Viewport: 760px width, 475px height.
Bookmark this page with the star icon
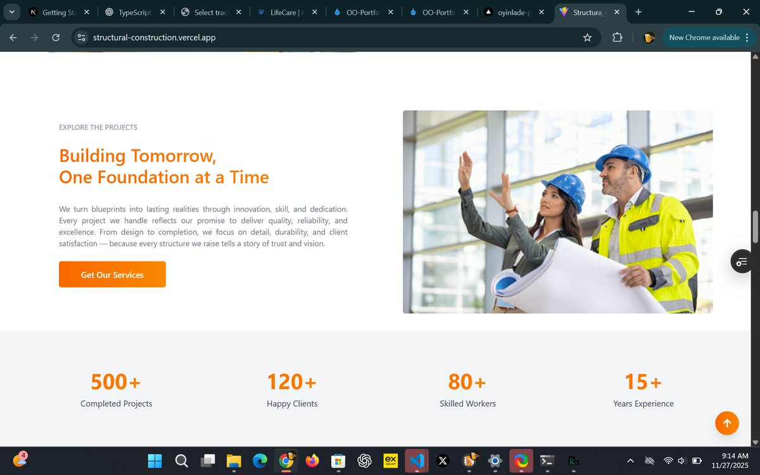point(587,37)
